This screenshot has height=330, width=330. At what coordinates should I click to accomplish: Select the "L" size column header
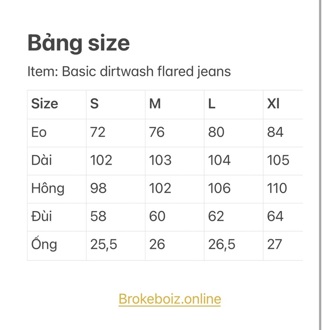(212, 104)
